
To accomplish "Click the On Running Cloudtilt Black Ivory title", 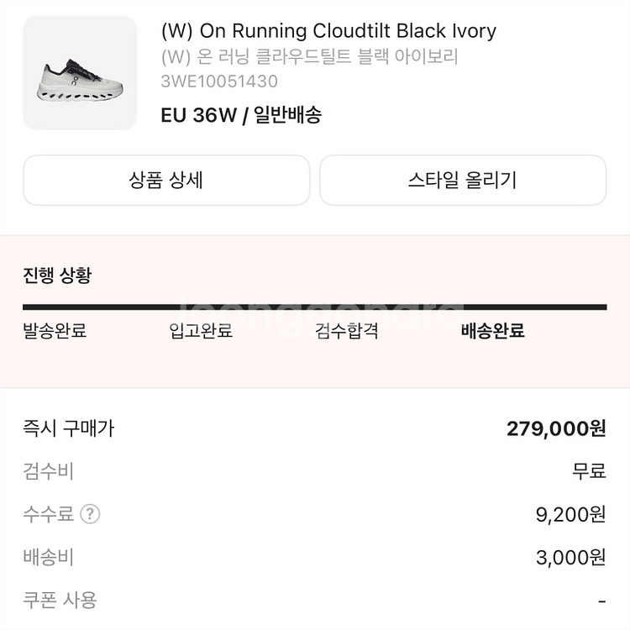I will coord(328,32).
